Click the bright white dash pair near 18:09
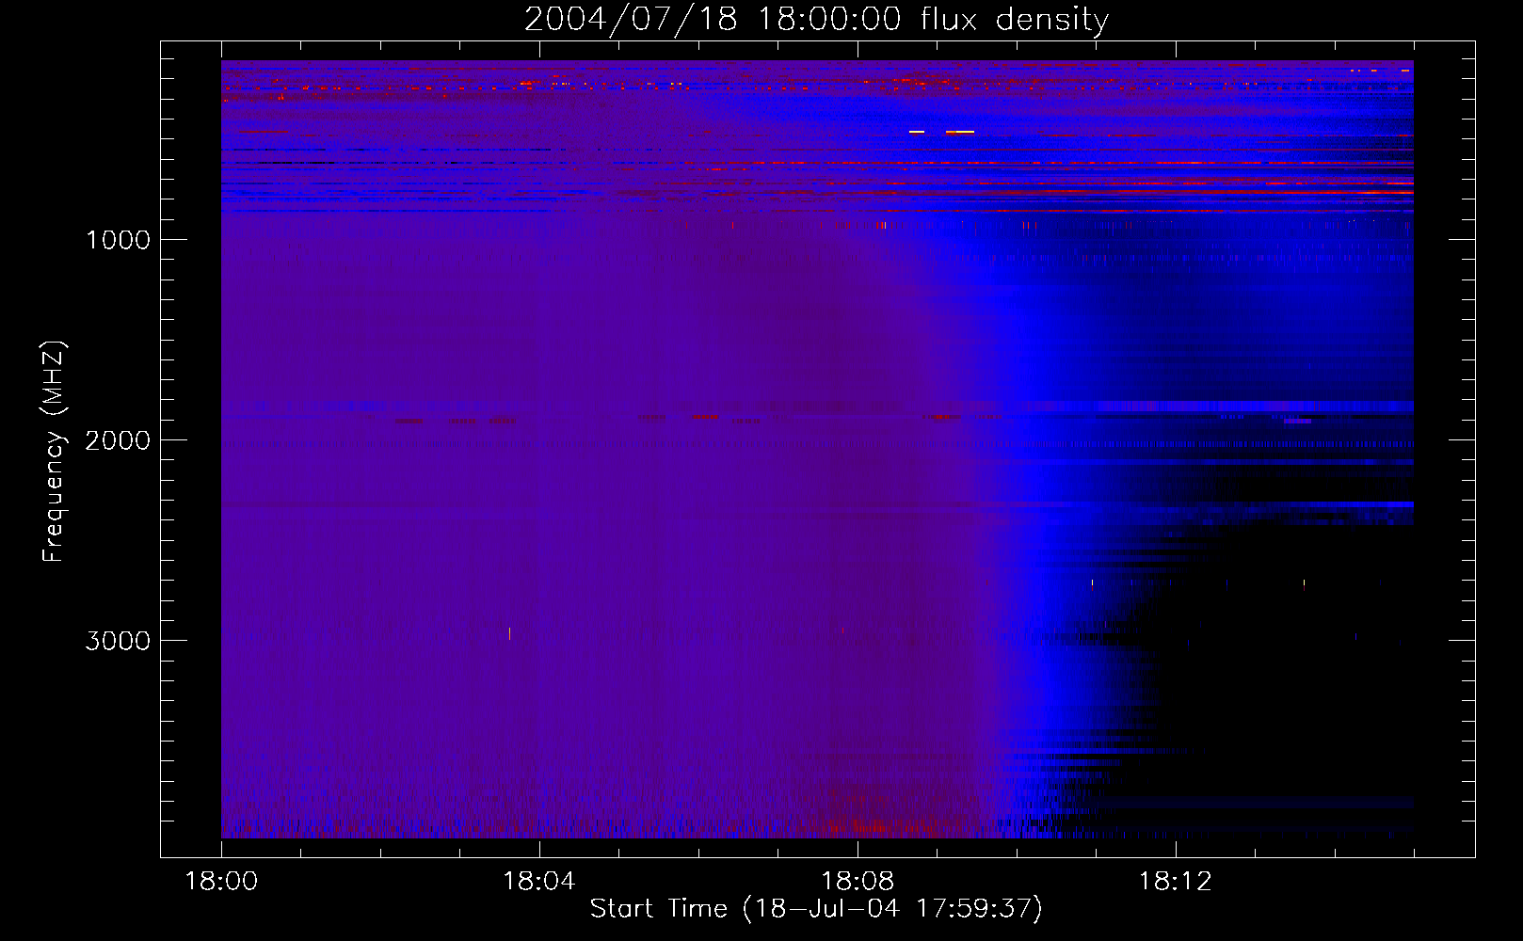The width and height of the screenshot is (1523, 941). [x=941, y=132]
